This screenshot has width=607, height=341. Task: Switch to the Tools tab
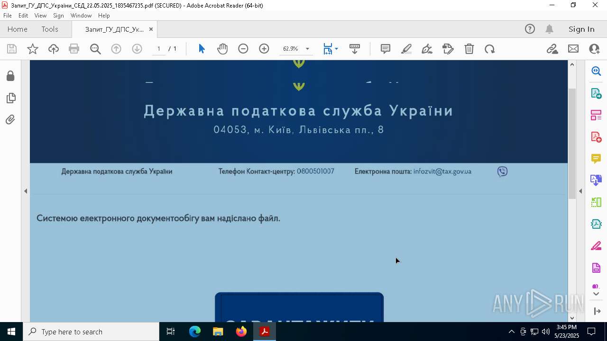(x=50, y=29)
